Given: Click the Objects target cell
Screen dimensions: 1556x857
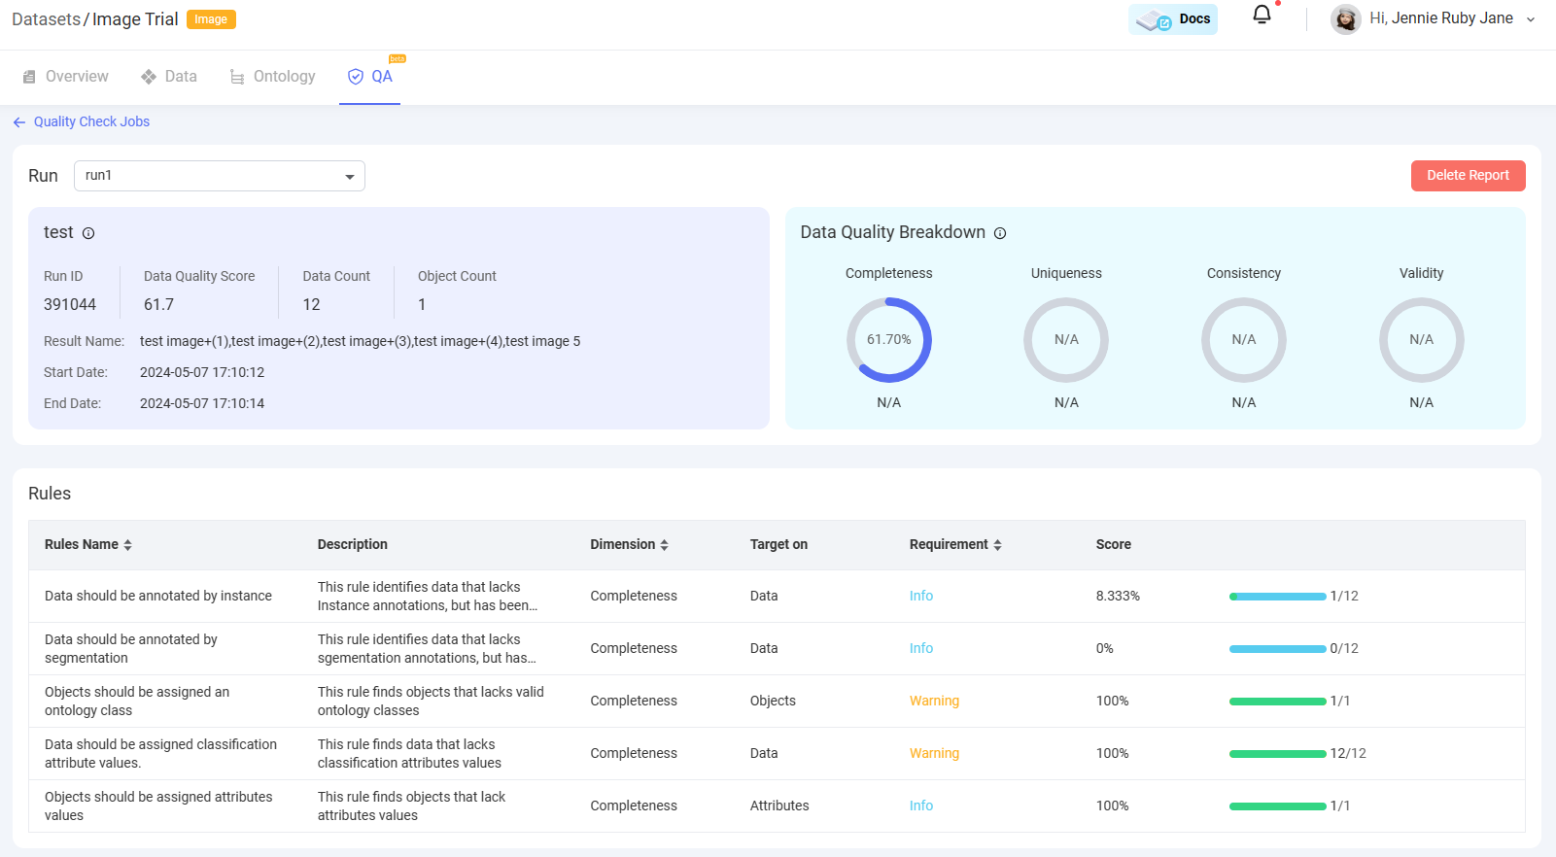Looking at the screenshot, I should tap(773, 702).
